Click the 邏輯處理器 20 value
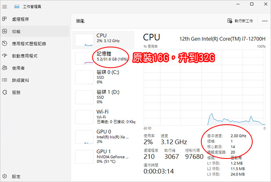This screenshot has height=182, width=271. (x=233, y=152)
